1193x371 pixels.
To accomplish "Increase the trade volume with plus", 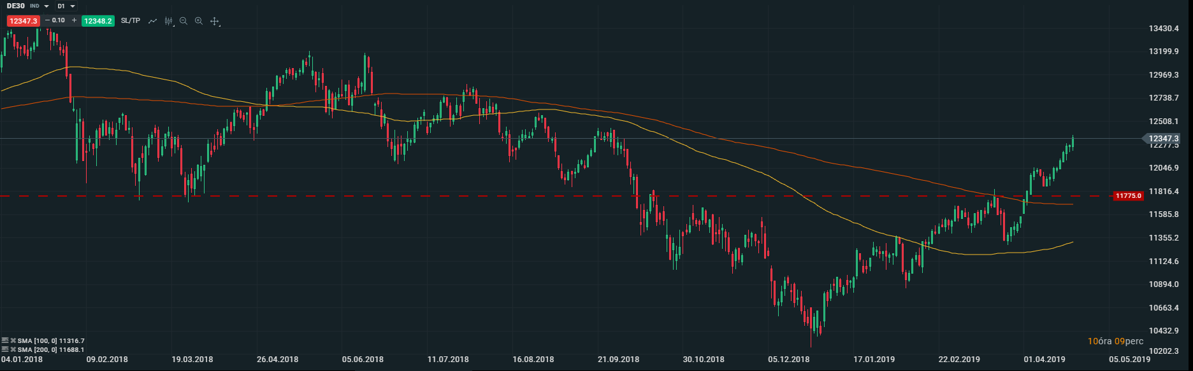I will click(x=74, y=20).
